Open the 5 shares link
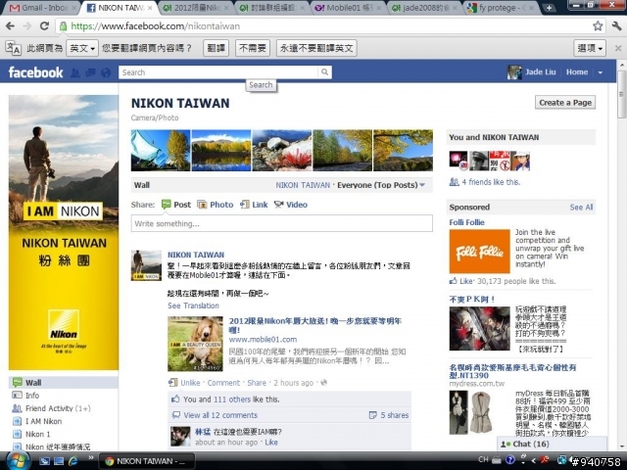The width and height of the screenshot is (627, 470). (394, 415)
